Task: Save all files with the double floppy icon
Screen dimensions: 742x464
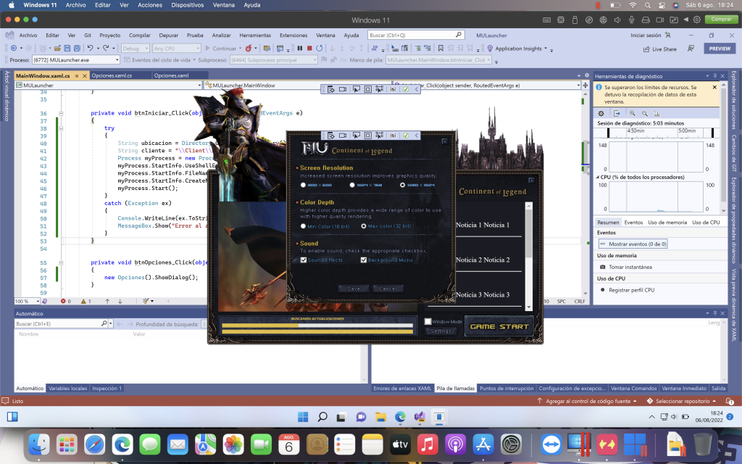Action: click(77, 49)
